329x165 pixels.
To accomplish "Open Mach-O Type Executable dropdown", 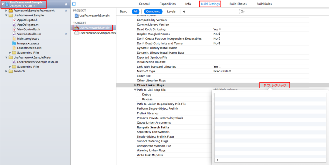I will pos(222,71).
